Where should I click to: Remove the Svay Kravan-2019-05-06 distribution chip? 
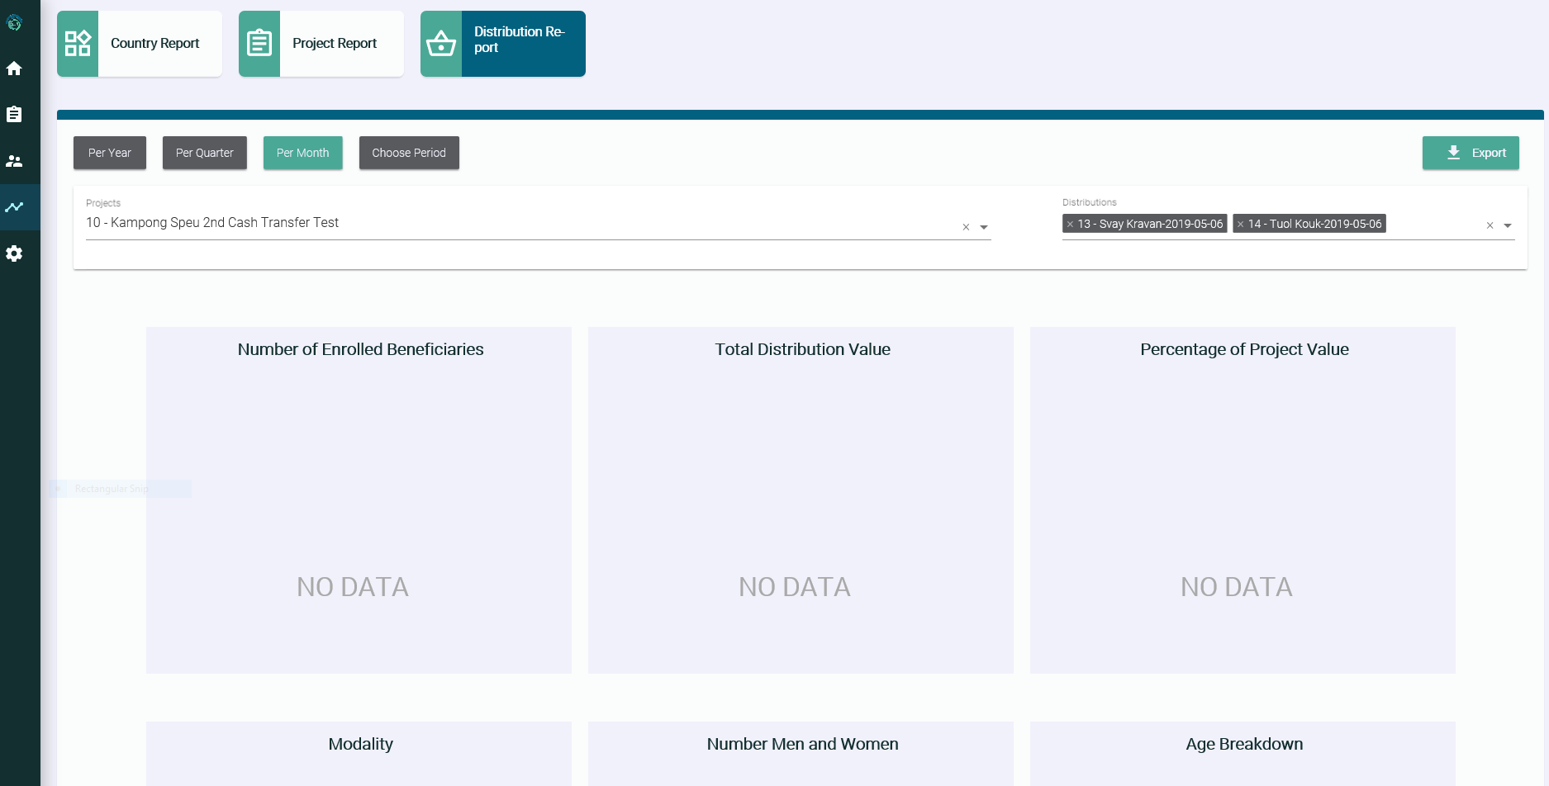click(x=1071, y=223)
